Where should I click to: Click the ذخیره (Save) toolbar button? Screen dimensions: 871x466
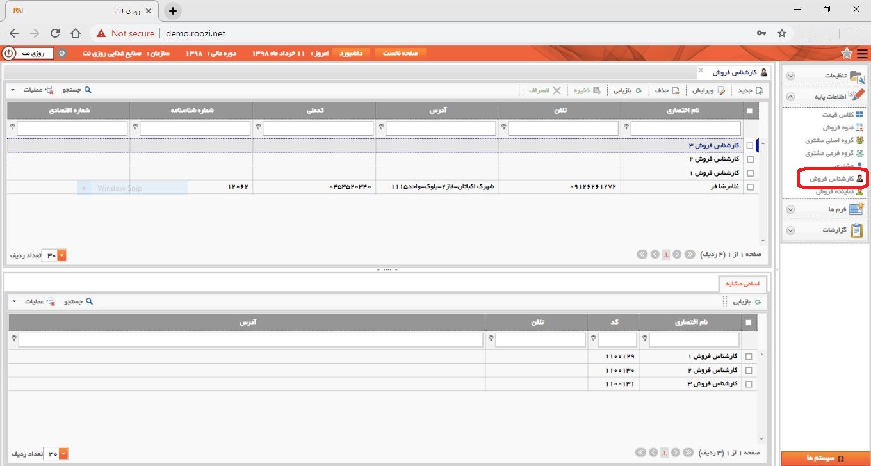(x=587, y=90)
